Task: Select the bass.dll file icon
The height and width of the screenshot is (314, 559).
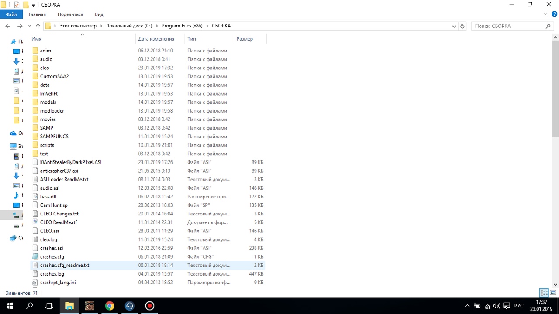Action: tap(35, 197)
